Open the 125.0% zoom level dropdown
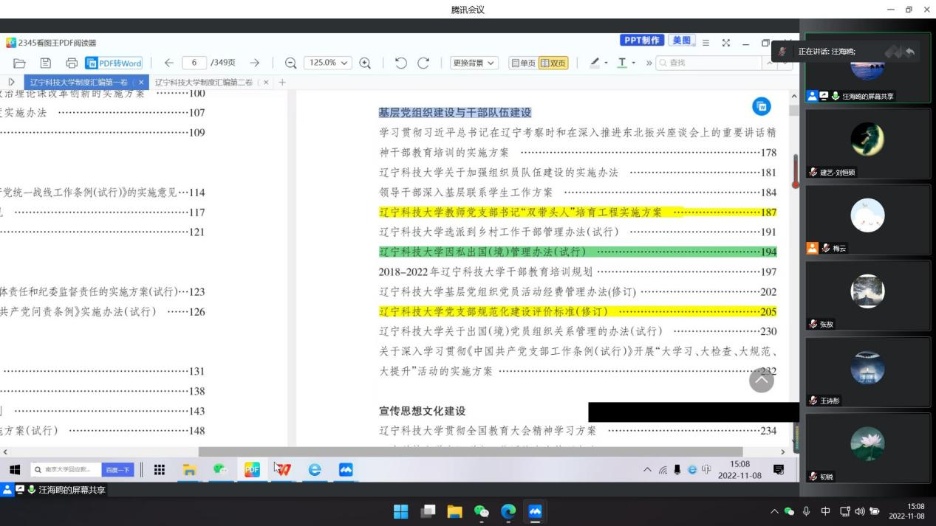Viewport: 936px width, 526px height. click(x=328, y=63)
